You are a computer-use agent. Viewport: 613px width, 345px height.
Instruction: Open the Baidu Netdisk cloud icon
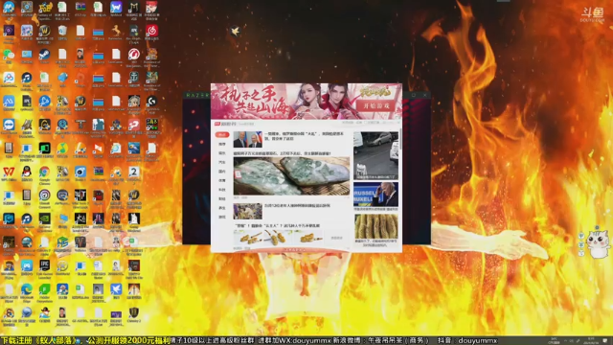[9, 78]
